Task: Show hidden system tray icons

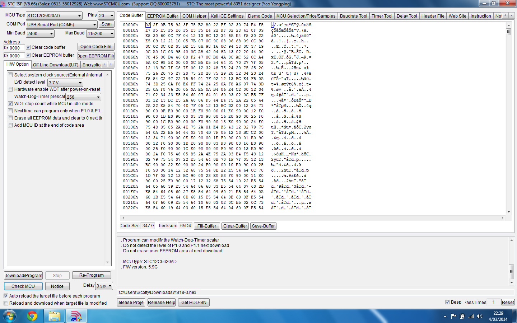Action: (x=445, y=316)
